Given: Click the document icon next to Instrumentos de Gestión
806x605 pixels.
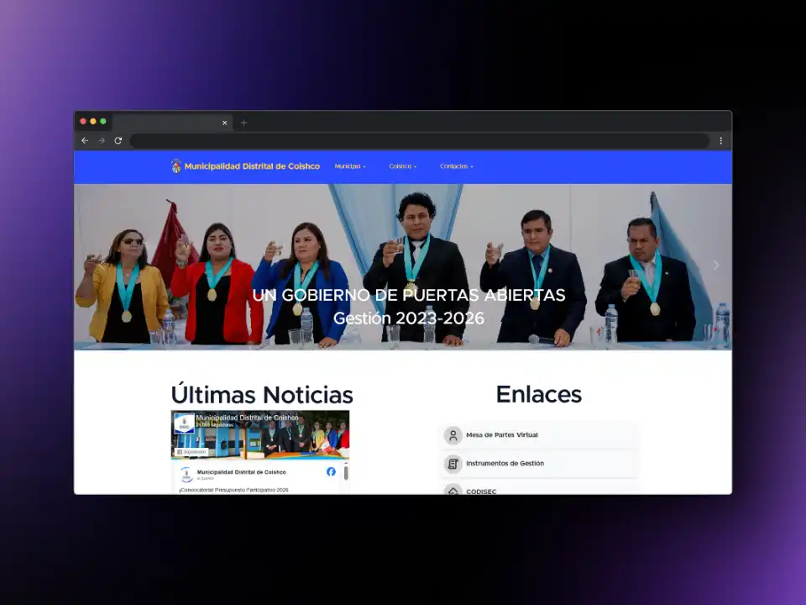Looking at the screenshot, I should [x=453, y=463].
